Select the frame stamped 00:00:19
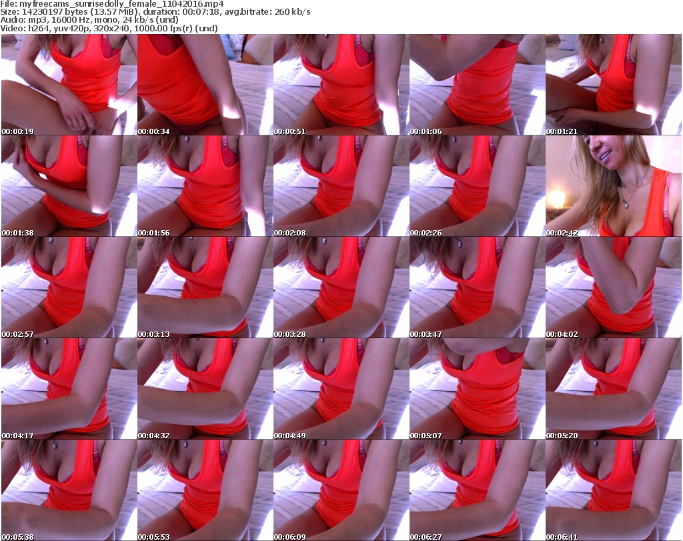Viewport: 683px width, 541px height. click(x=69, y=85)
